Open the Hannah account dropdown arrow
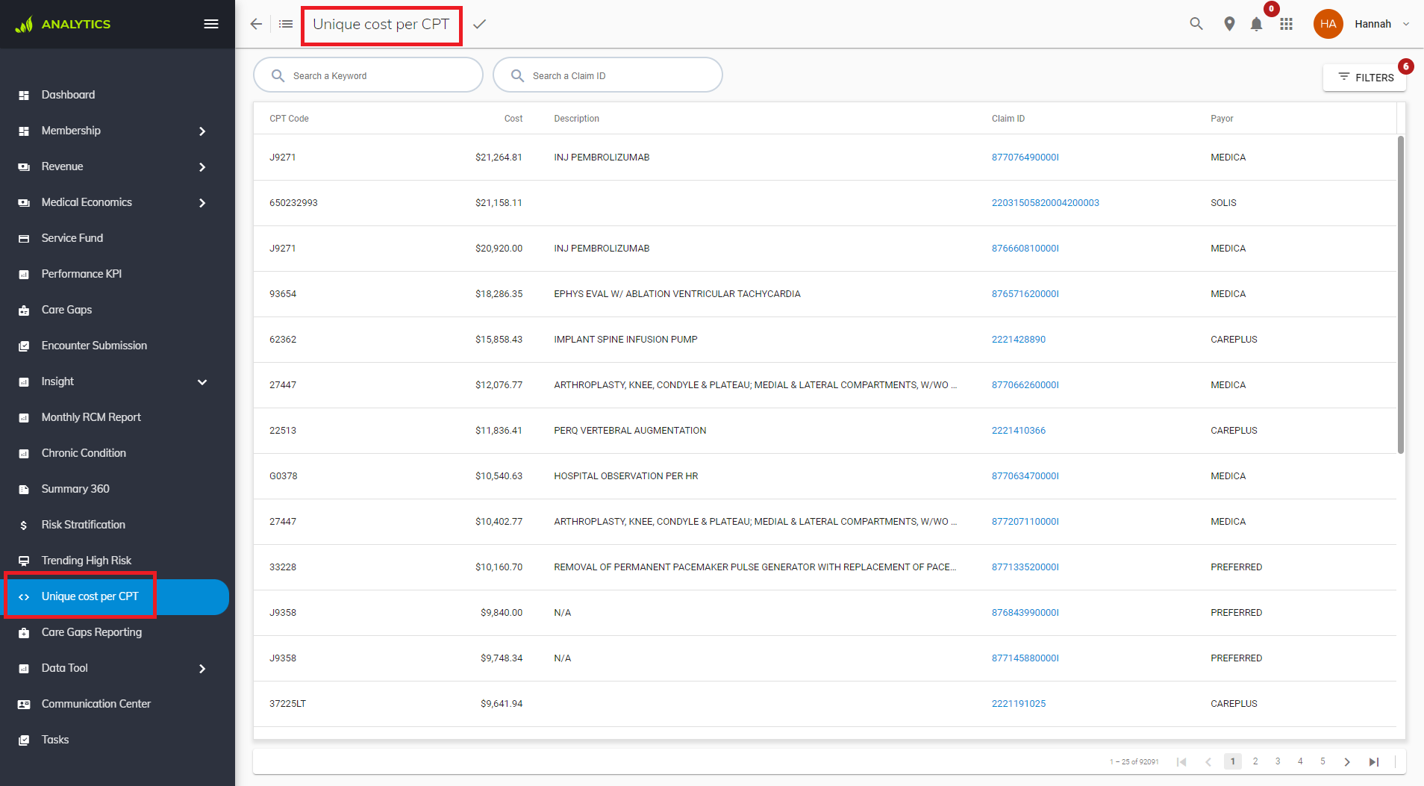Viewport: 1424px width, 786px height. [x=1406, y=24]
